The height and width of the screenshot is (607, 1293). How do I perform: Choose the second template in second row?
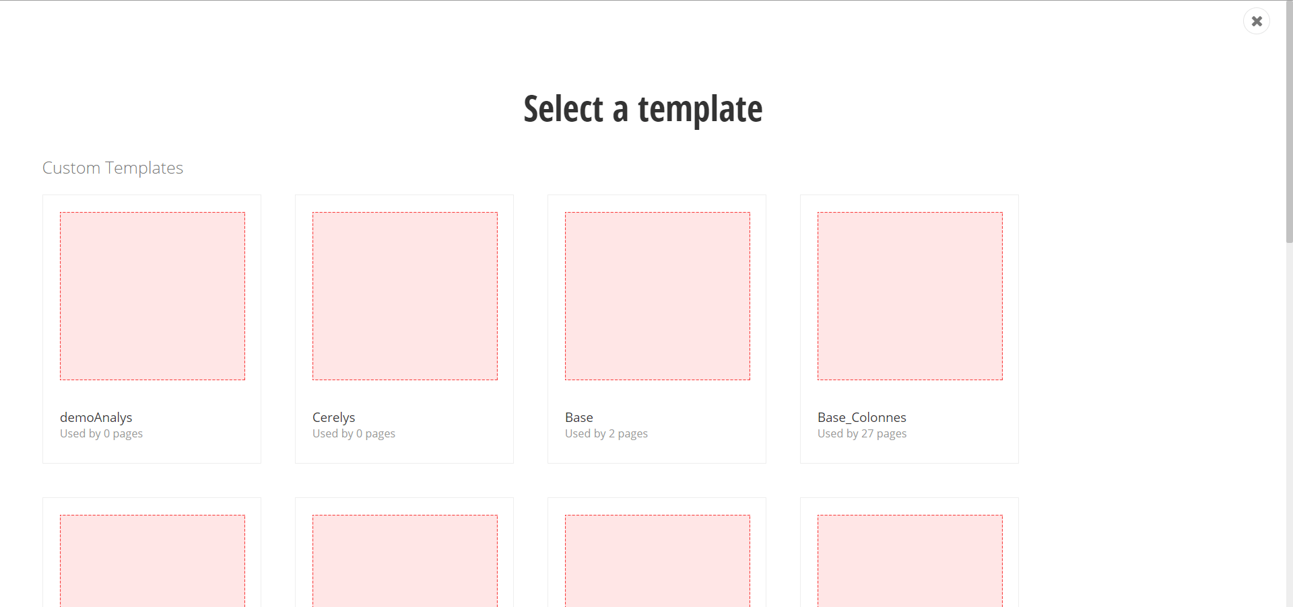pos(405,560)
